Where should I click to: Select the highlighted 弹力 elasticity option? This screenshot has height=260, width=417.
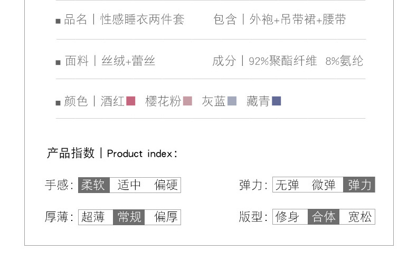click(359, 185)
